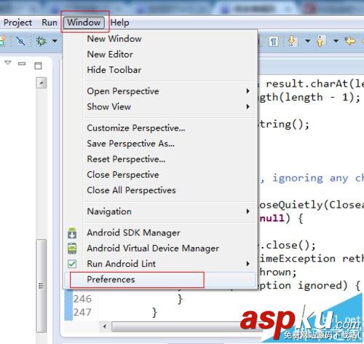The width and height of the screenshot is (364, 344).
Task: Open the Run menu
Action: click(50, 23)
